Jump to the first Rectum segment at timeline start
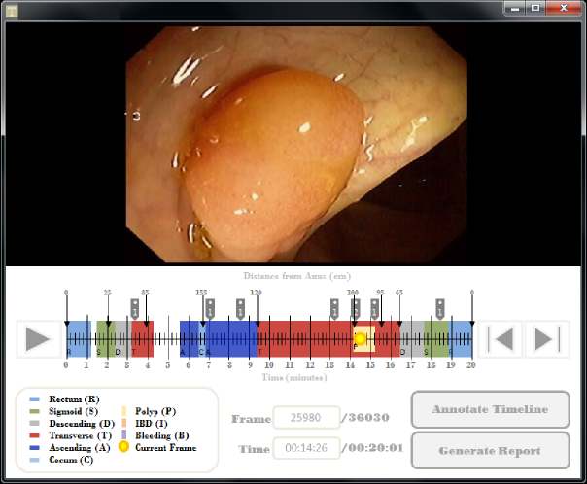Screen dimensions: 587x484 [x=79, y=339]
